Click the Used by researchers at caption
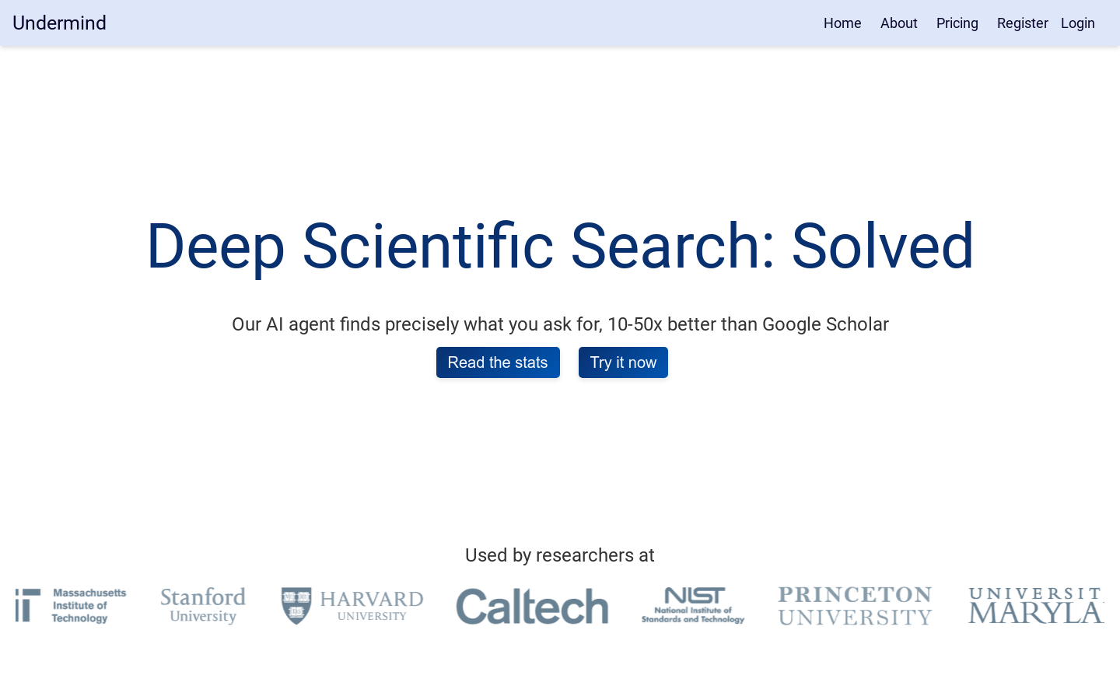The width and height of the screenshot is (1120, 700). coord(560,555)
